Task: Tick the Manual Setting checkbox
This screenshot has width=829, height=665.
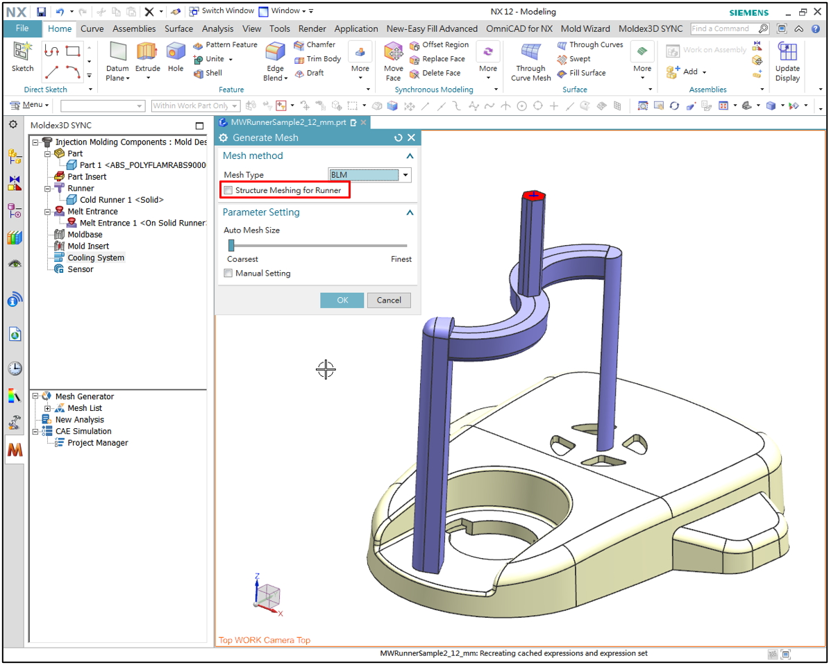Action: [228, 273]
